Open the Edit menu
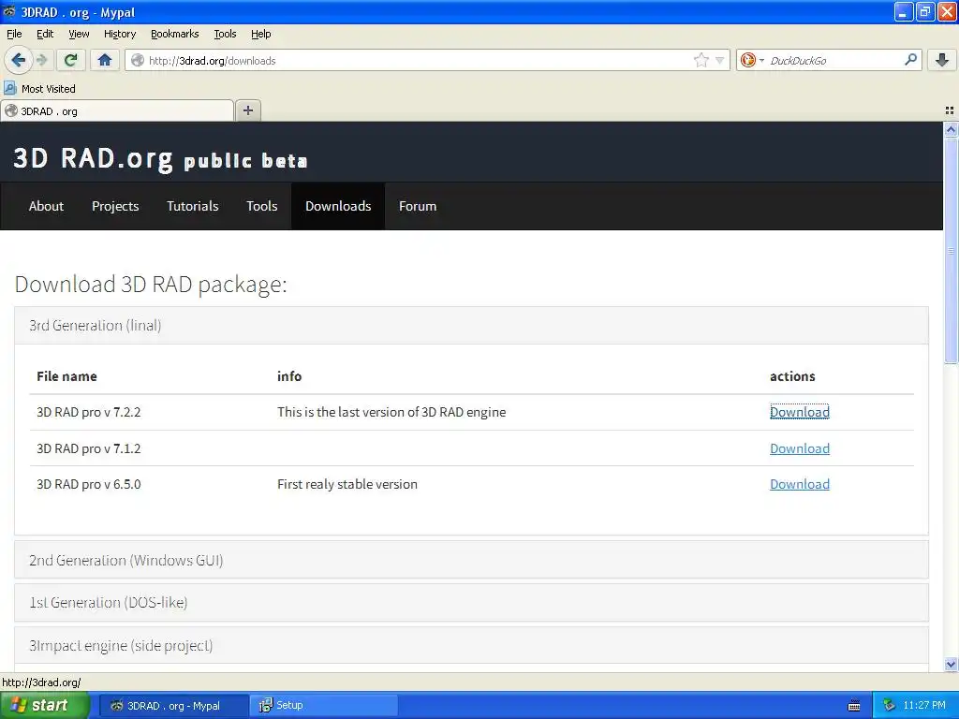959x719 pixels. click(45, 34)
